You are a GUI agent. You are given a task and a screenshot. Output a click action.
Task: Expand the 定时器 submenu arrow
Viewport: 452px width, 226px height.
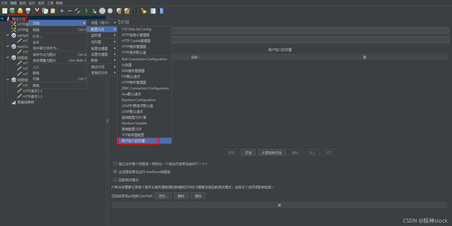click(115, 42)
